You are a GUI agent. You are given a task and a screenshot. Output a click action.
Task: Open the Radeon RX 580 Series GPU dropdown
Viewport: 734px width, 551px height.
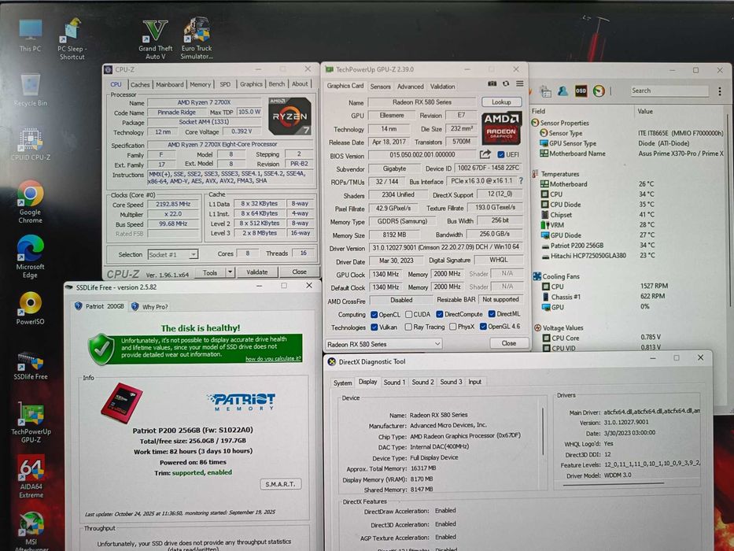point(383,344)
